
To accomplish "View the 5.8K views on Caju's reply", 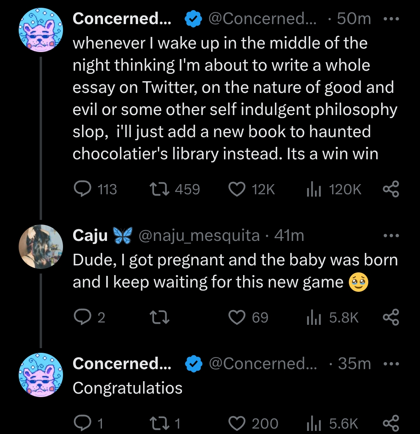I will [x=314, y=317].
